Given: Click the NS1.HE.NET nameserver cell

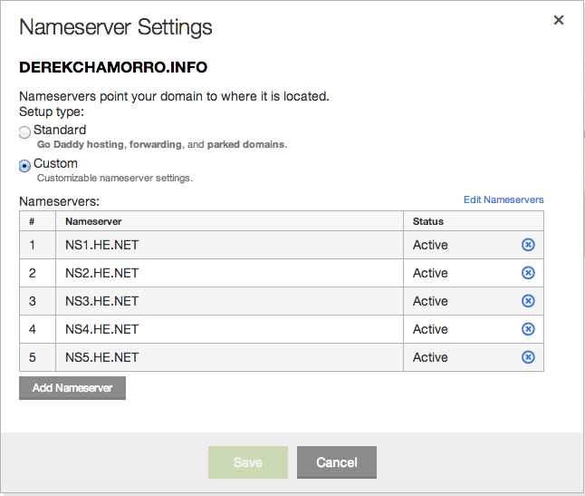Looking at the screenshot, I should [229, 245].
